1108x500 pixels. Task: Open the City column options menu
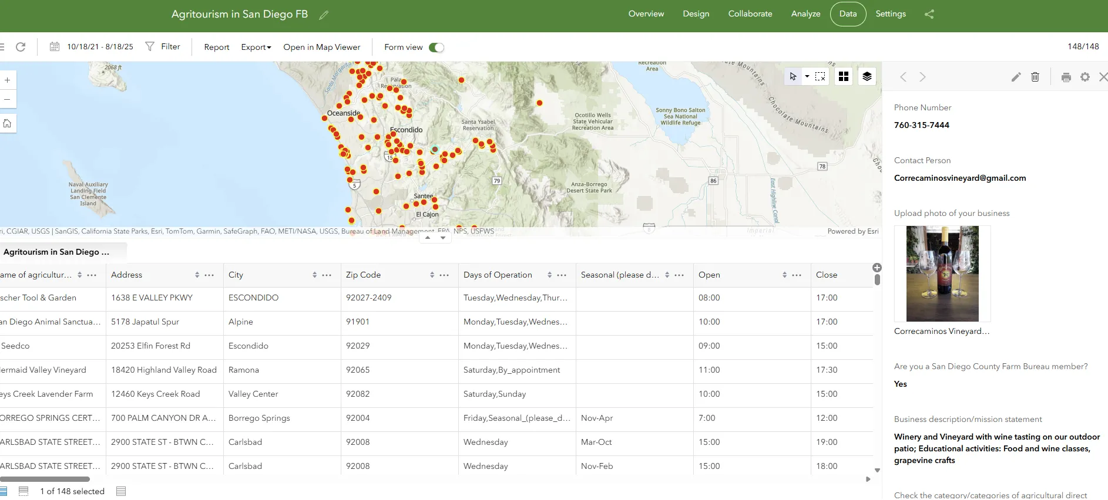point(327,275)
